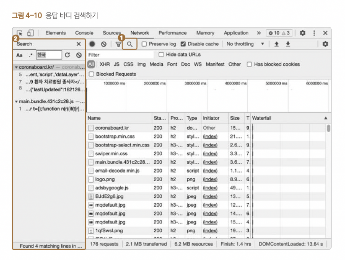Click file icon beside coronaboard.kr request
This screenshot has width=345, height=260.
coord(91,128)
